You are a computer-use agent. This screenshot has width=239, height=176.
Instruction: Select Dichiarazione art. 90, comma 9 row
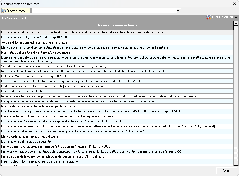pyautogui.click(x=35, y=37)
